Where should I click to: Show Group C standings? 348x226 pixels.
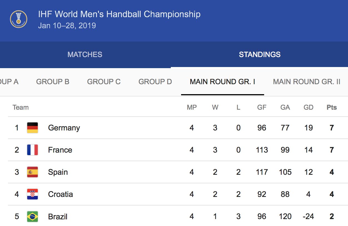(x=104, y=82)
